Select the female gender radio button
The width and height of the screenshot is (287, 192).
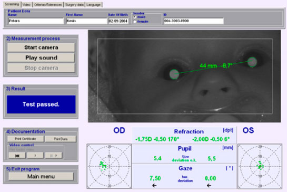click(x=135, y=22)
